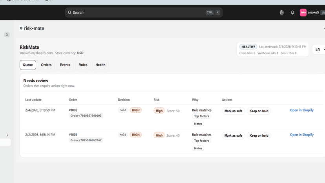The image size is (325, 183).
Task: Click the Hold badge for order #1002
Action: pos(123,110)
